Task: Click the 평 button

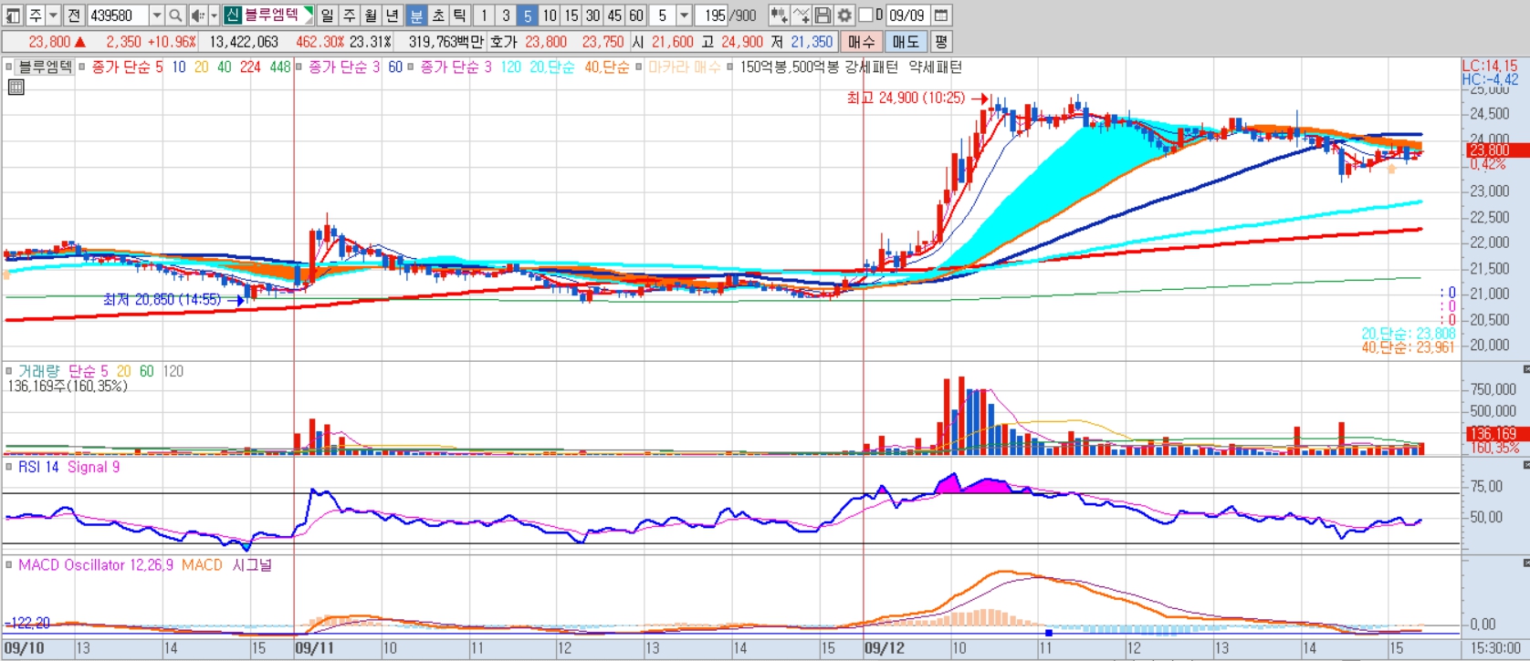Action: point(941,42)
